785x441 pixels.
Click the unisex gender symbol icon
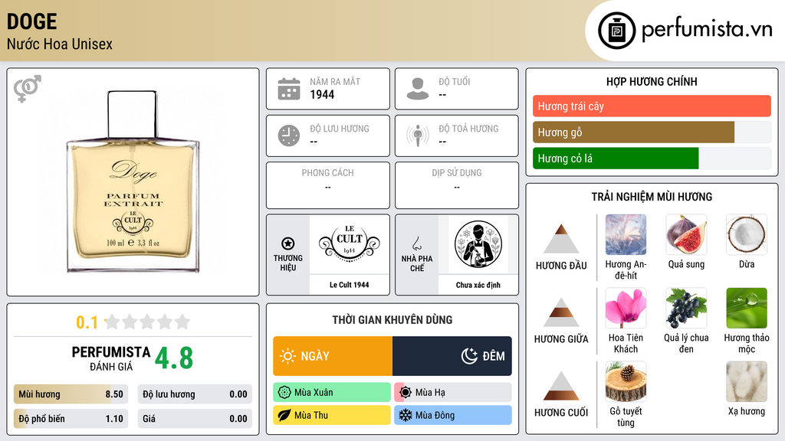(x=28, y=89)
